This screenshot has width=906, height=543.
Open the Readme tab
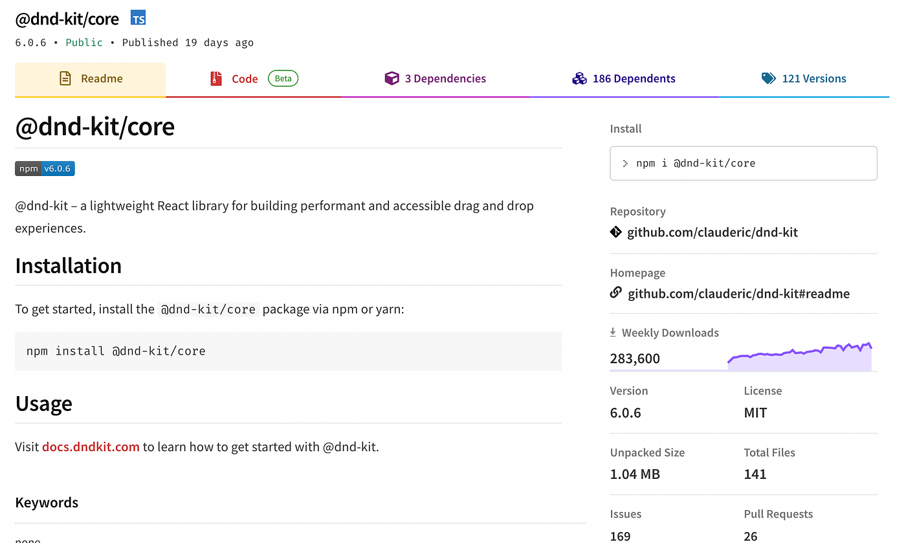click(90, 79)
